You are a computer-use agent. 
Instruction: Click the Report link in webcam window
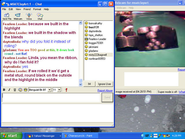(181, 70)
